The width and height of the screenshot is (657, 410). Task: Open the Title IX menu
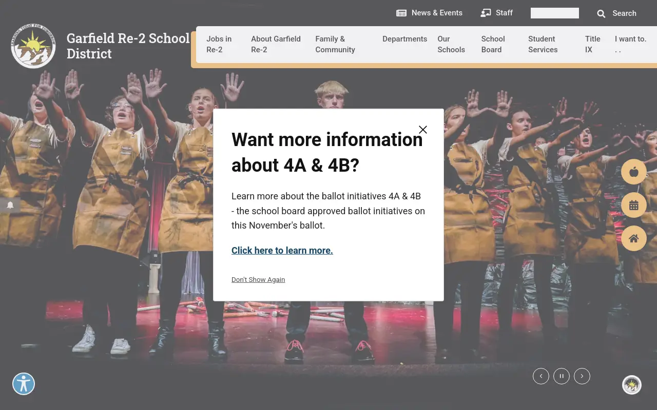pyautogui.click(x=593, y=44)
